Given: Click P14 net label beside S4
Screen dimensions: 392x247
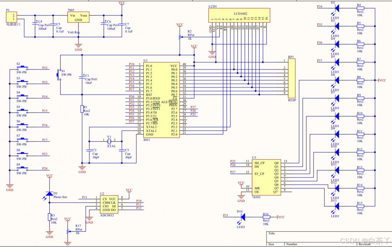Looking at the screenshot, I should pos(45,97).
